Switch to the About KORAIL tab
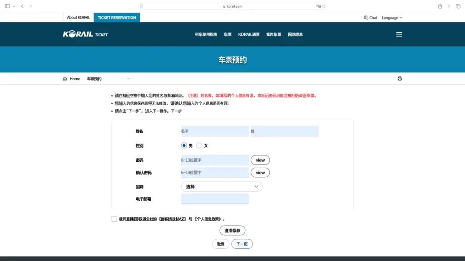 tap(78, 18)
